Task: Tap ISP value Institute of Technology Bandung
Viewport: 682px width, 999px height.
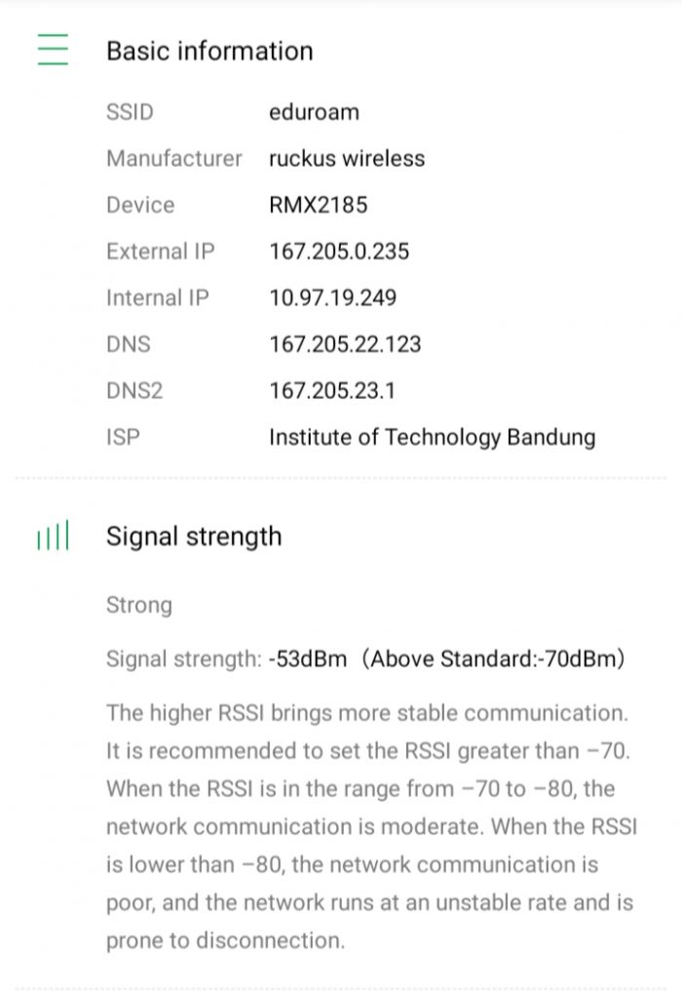Action: point(432,437)
